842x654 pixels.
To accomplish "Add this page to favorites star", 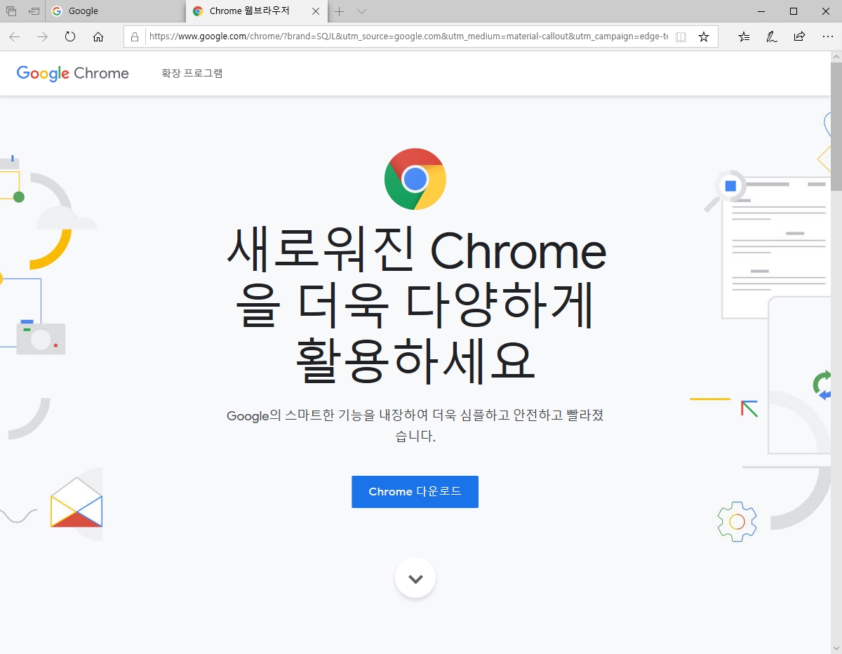I will point(704,36).
